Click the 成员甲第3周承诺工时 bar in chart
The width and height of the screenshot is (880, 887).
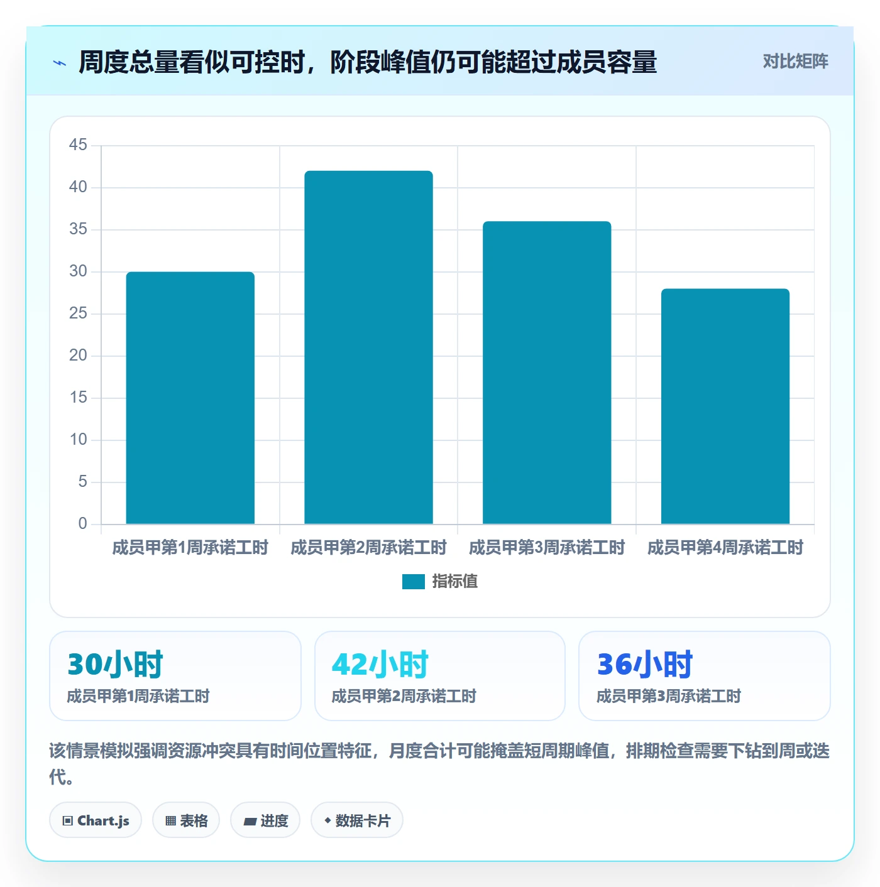(547, 373)
